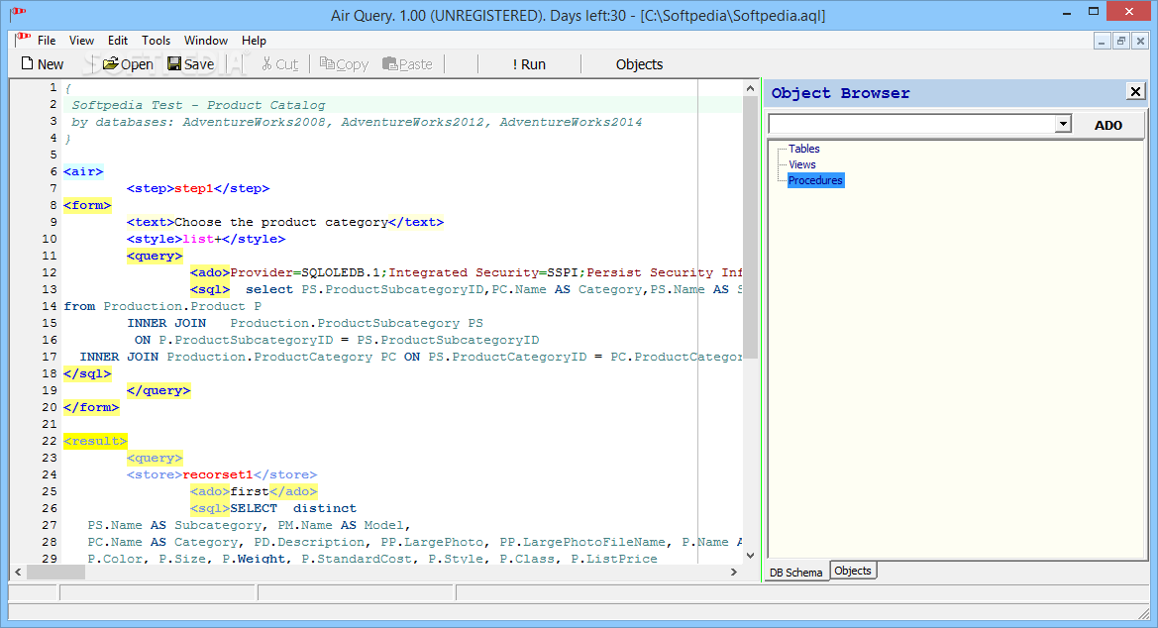Click the step1 text on line 7
The width and height of the screenshot is (1158, 628).
(193, 188)
